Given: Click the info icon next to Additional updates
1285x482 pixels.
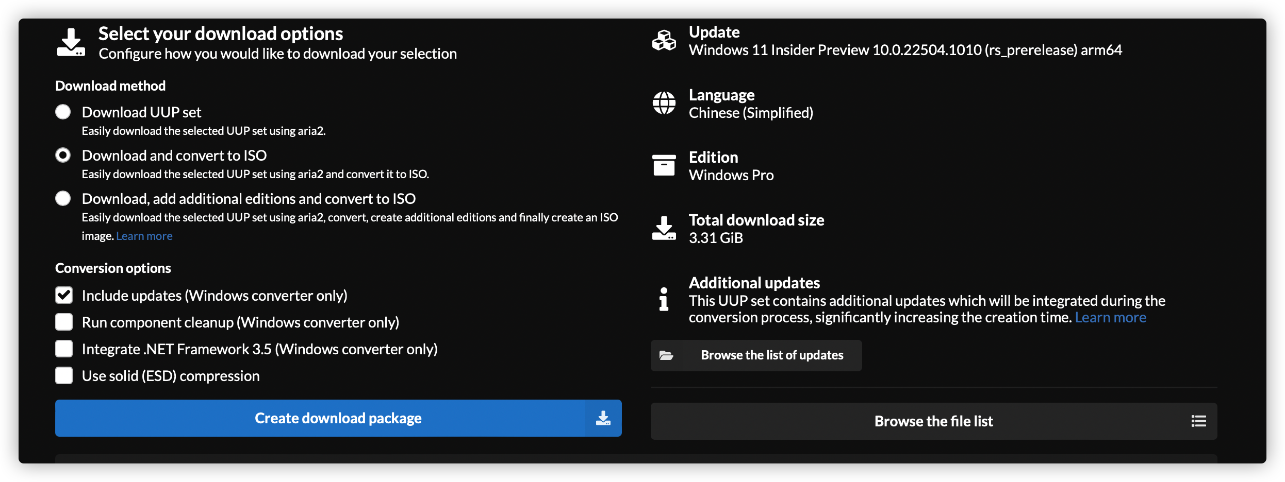Looking at the screenshot, I should pos(664,299).
